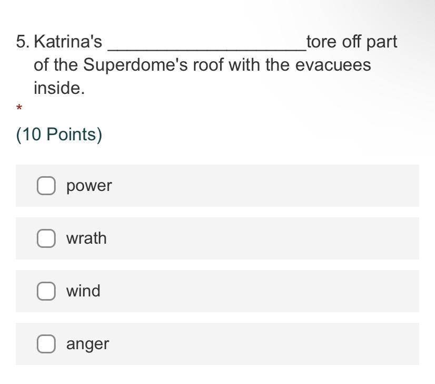The height and width of the screenshot is (384, 435).
Task: Click empty area of wind option row
Action: tap(263, 291)
